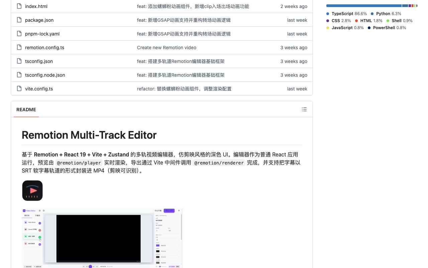This screenshot has width=428, height=268.
Task: Click "3 weeks ago" on tsconfig.node.json row
Action: (x=294, y=75)
